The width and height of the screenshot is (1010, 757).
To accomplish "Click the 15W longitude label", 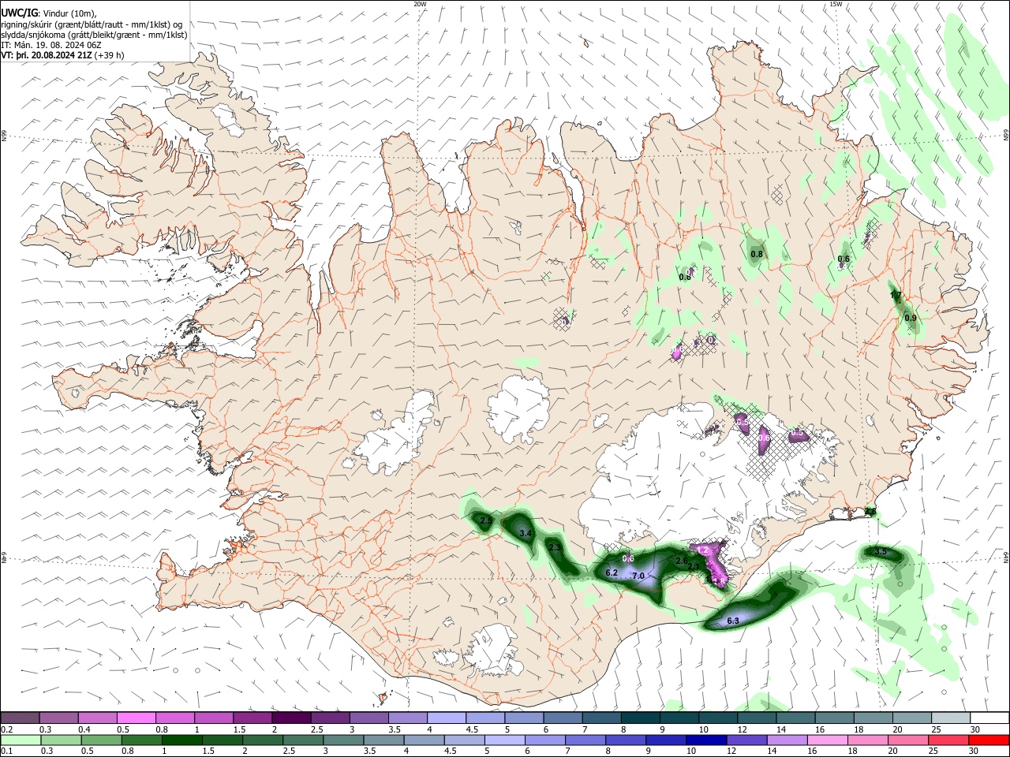I will coord(836,4).
